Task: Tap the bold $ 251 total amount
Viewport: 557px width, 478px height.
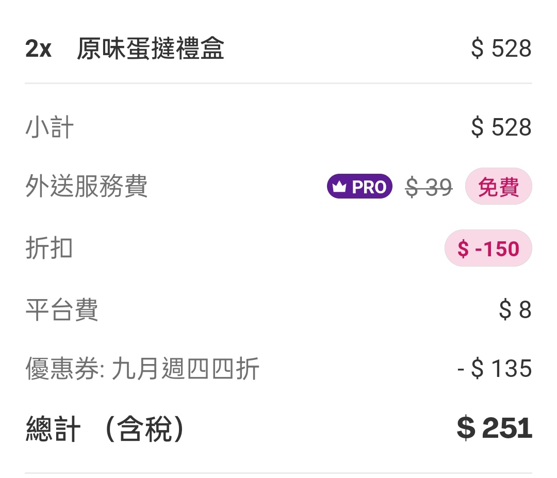Action: pos(494,429)
